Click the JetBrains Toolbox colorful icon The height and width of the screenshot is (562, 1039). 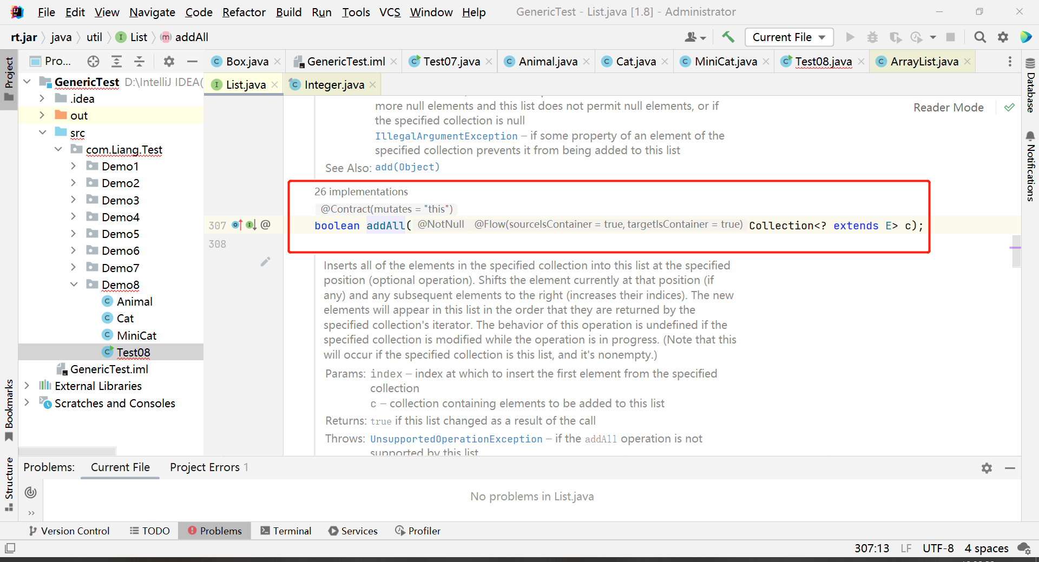(x=1026, y=37)
